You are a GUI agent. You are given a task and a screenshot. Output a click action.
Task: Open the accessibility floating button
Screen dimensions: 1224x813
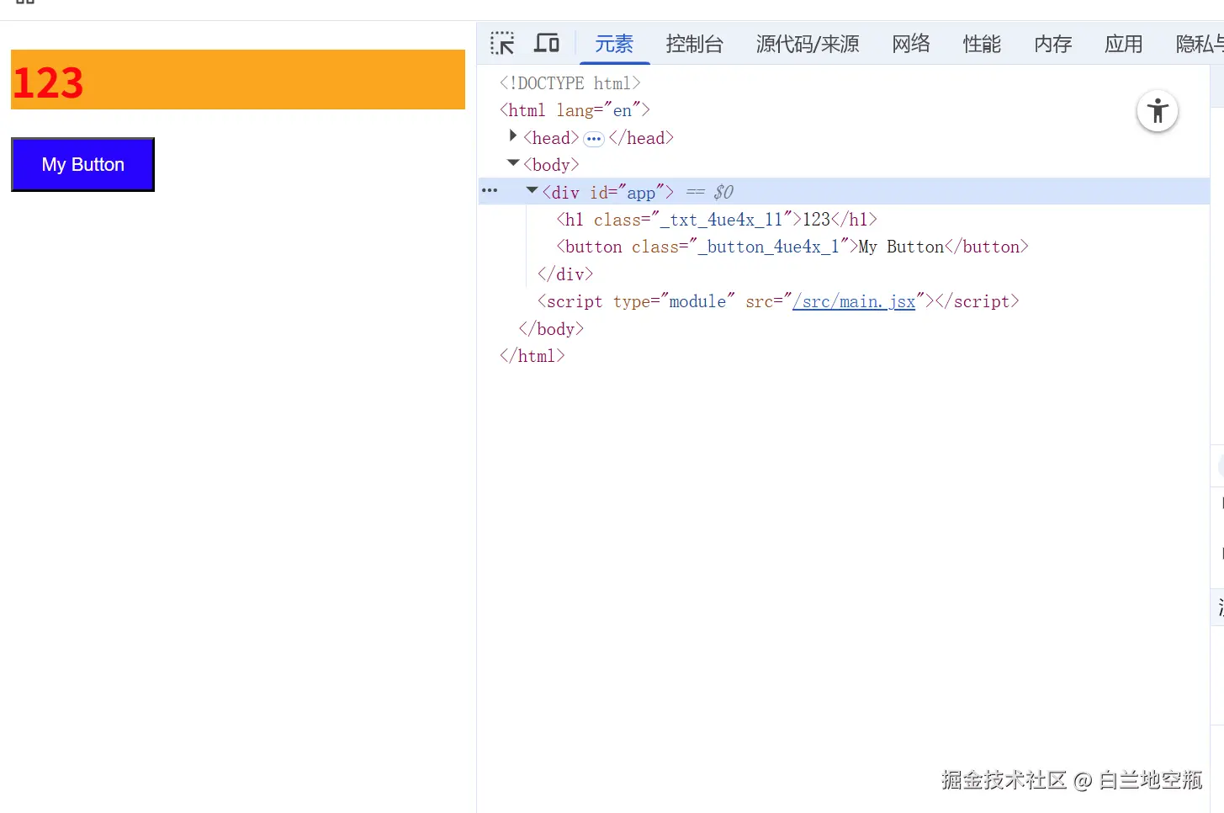click(1158, 111)
